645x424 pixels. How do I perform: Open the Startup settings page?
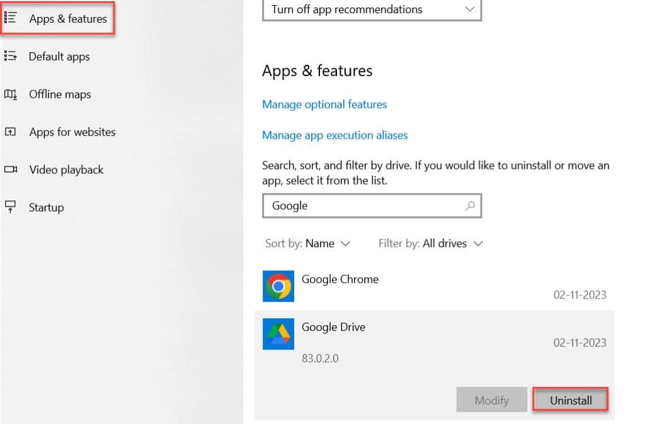point(47,207)
